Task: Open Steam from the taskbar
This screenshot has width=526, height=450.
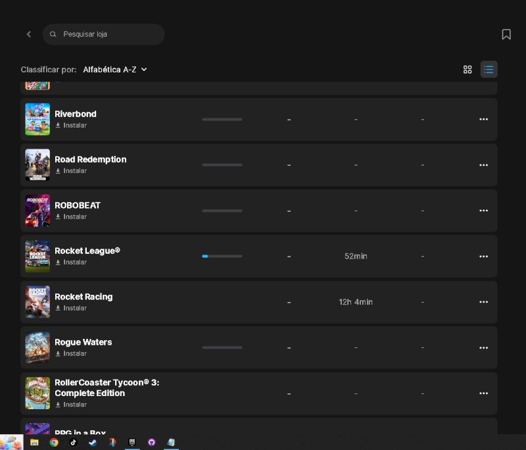Action: pyautogui.click(x=93, y=442)
